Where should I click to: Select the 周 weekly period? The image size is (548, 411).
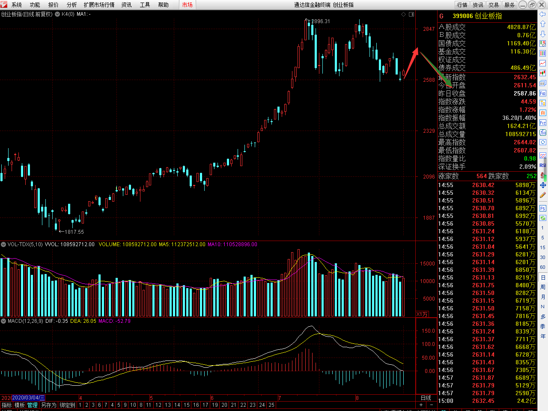[x=543, y=287]
